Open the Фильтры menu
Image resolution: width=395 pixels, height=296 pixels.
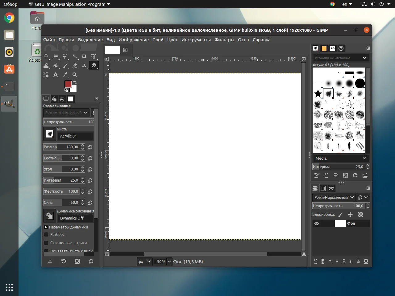224,40
